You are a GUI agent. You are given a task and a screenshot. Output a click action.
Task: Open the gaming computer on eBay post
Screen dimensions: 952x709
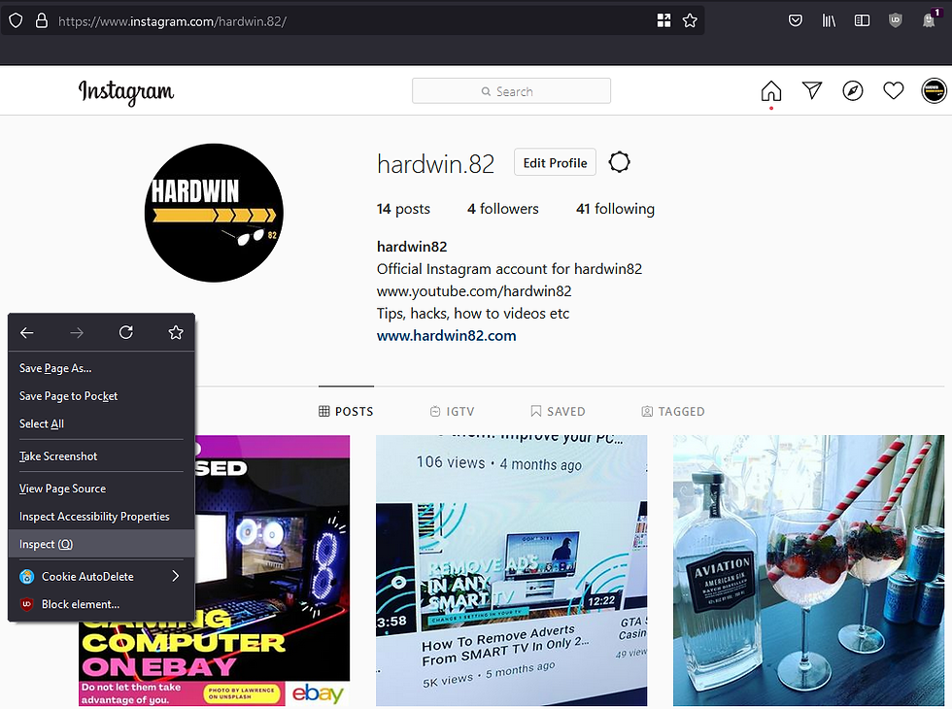[x=272, y=571]
